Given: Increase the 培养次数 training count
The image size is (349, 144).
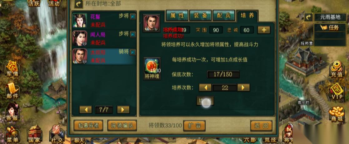Looking at the screenshot, I should (243, 88).
